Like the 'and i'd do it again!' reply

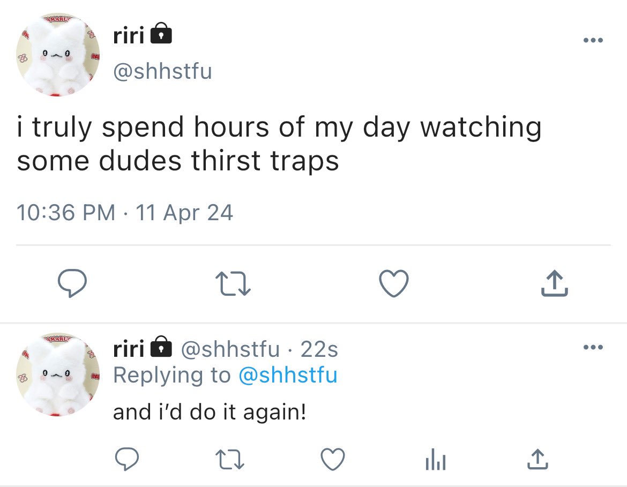pos(333,459)
